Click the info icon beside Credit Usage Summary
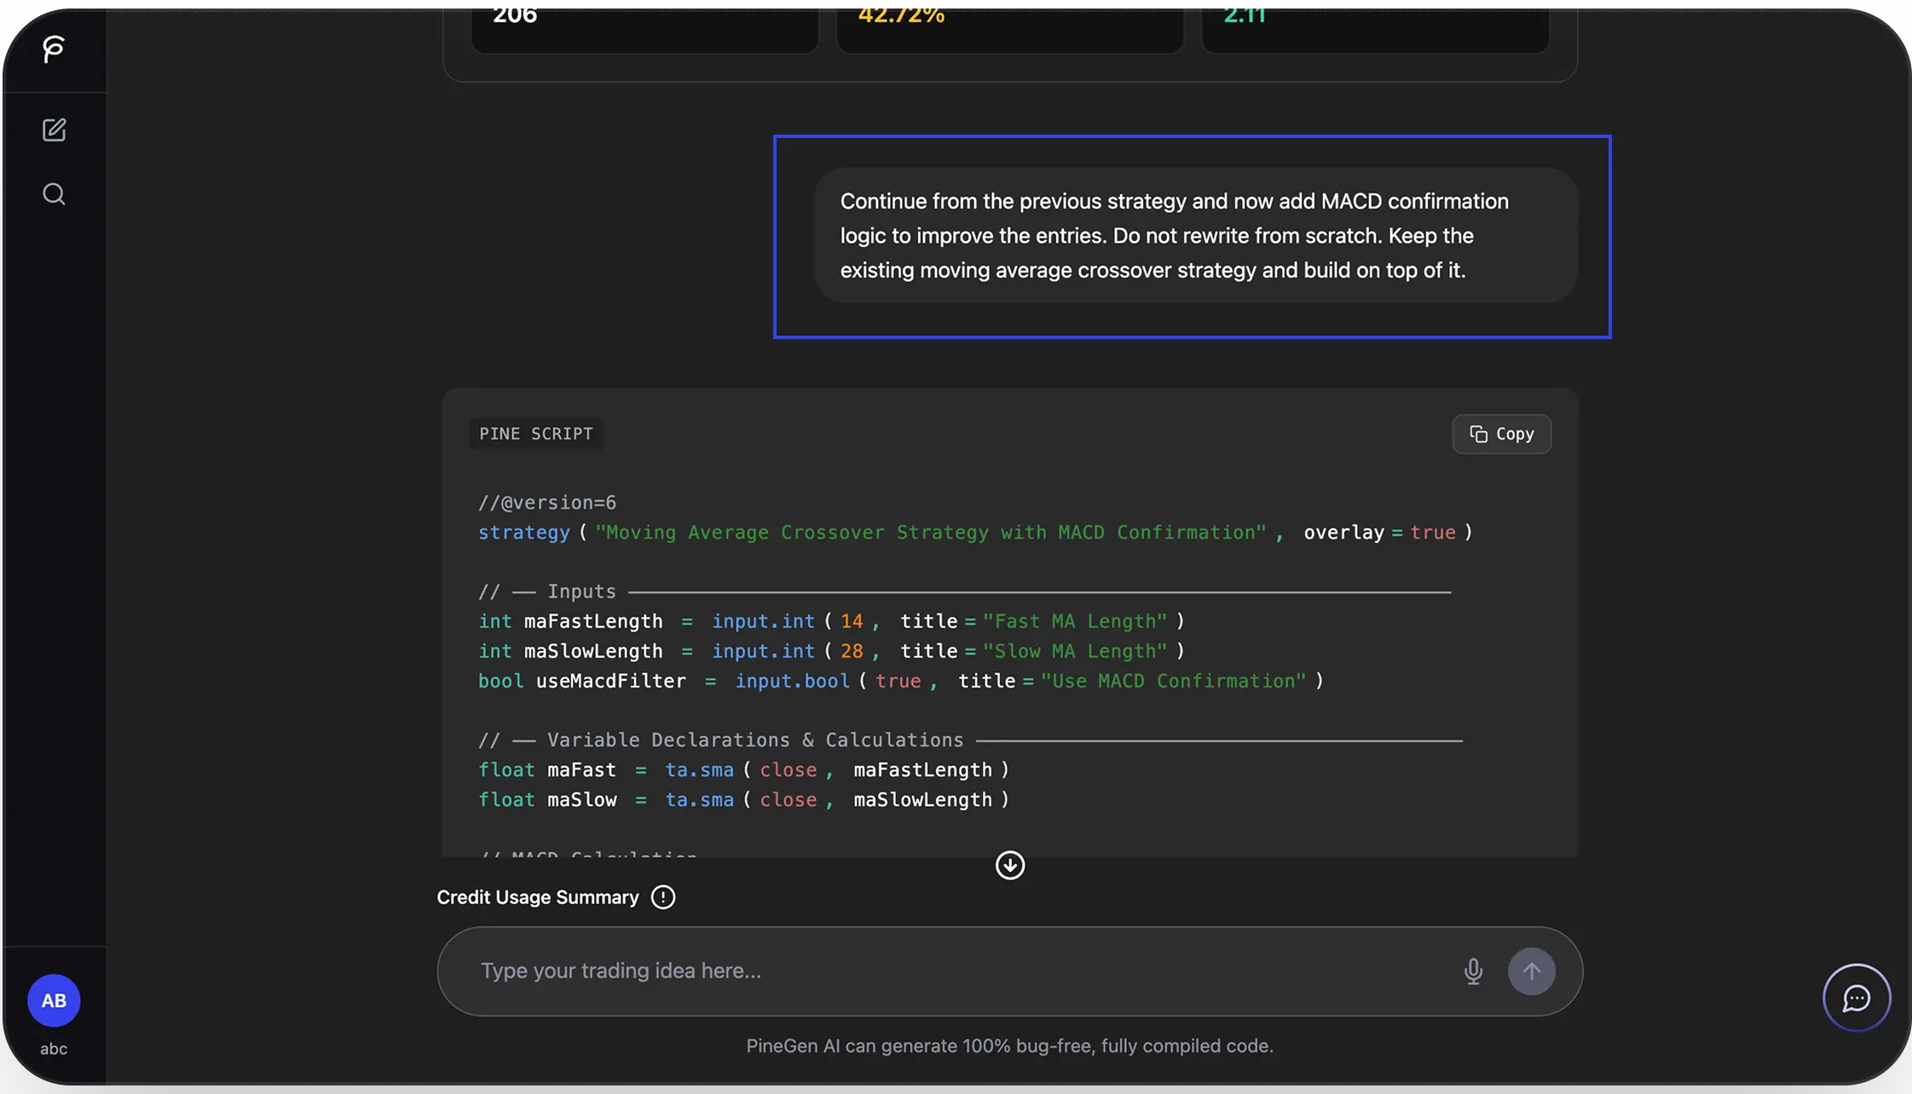 coord(662,897)
